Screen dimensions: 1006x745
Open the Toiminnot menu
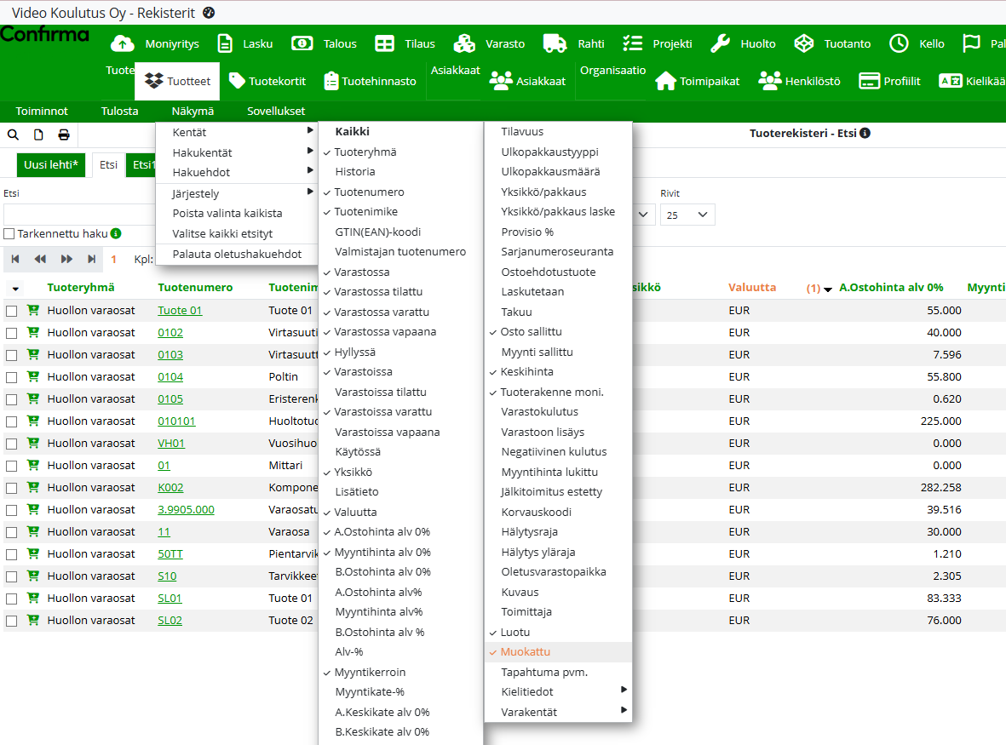point(42,112)
